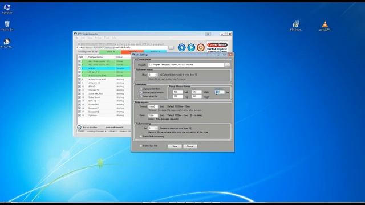Click the popup Height field

pos(196,96)
